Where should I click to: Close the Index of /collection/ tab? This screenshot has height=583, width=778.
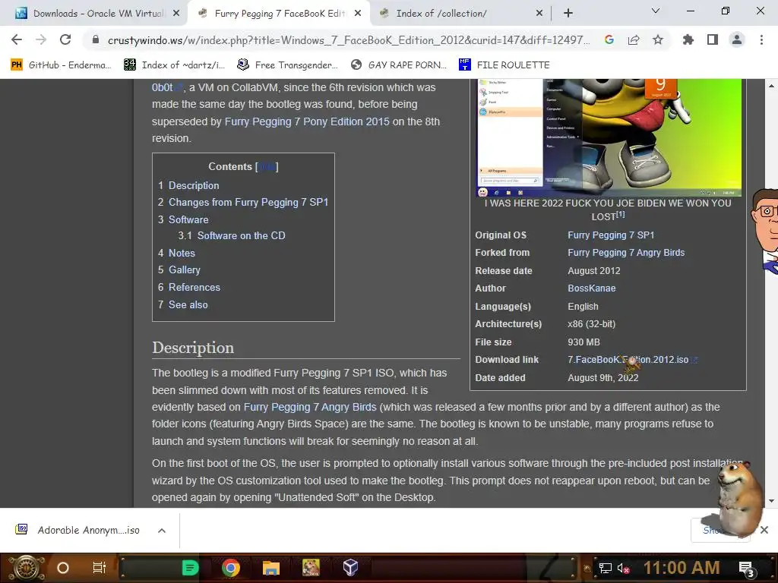pos(539,14)
